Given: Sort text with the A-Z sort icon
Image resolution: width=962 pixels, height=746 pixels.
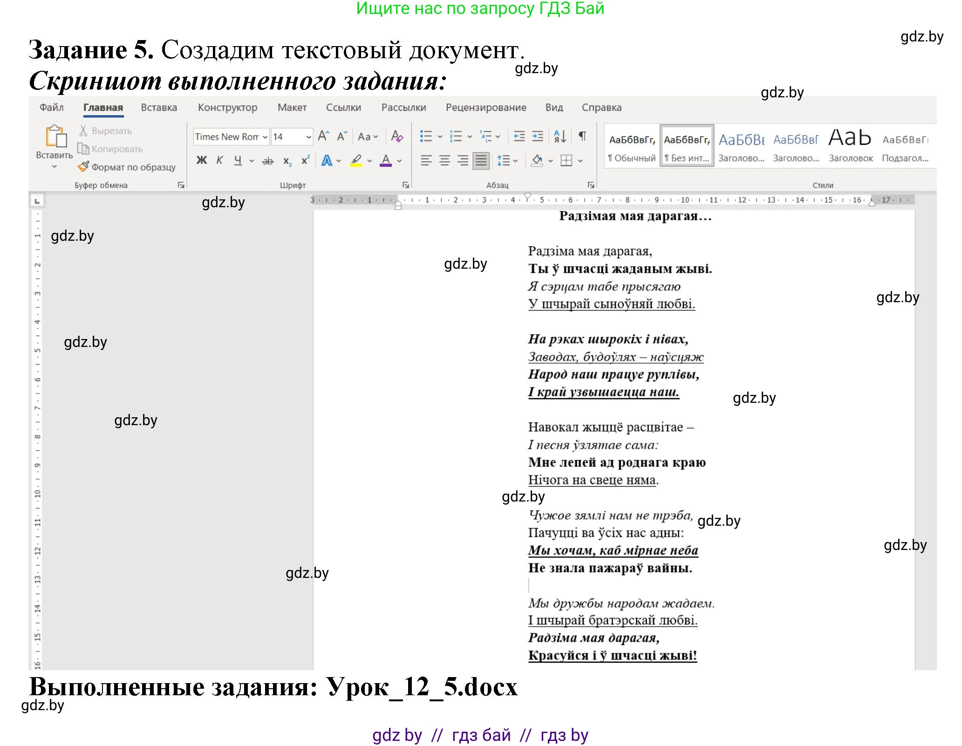Looking at the screenshot, I should tap(559, 136).
